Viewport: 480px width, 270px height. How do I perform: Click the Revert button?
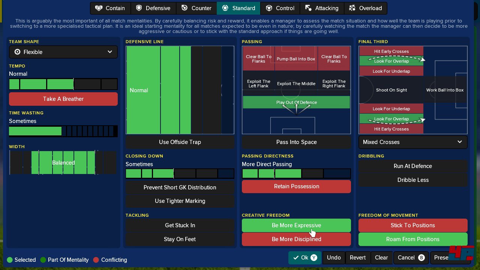click(x=357, y=258)
